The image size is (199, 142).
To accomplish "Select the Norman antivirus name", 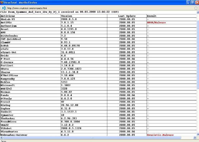I will pyautogui.click(x=5, y=92).
